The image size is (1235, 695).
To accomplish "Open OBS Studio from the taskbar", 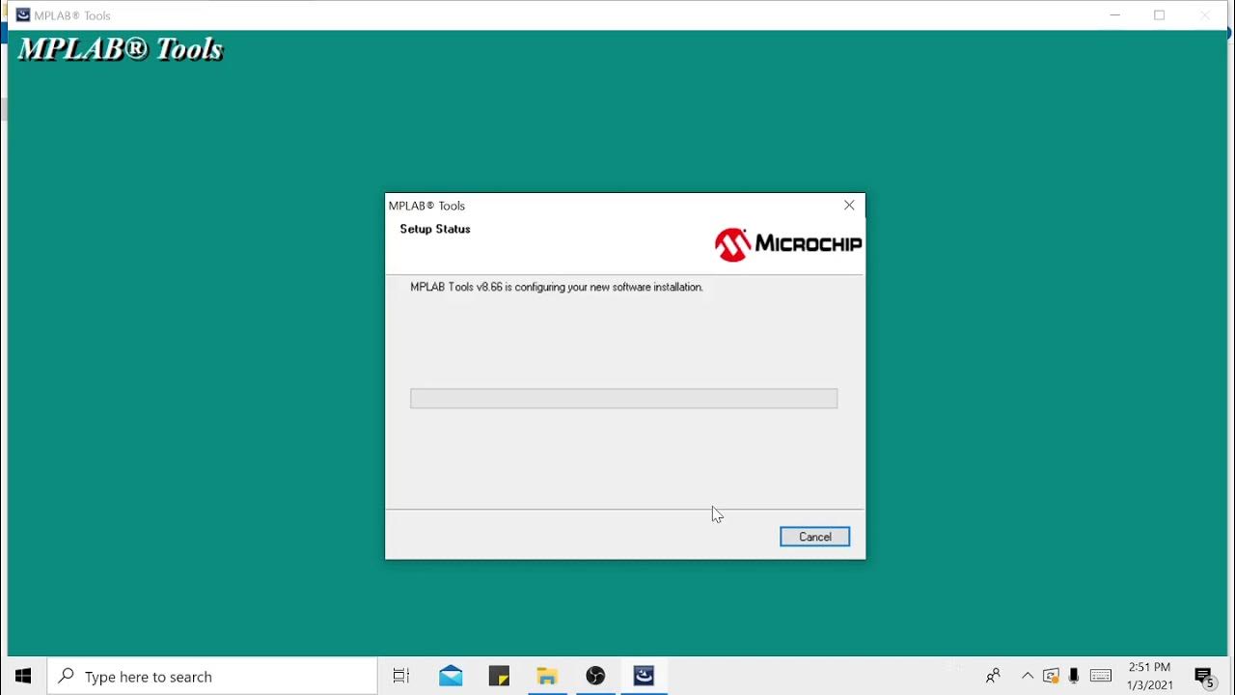I will tap(595, 677).
